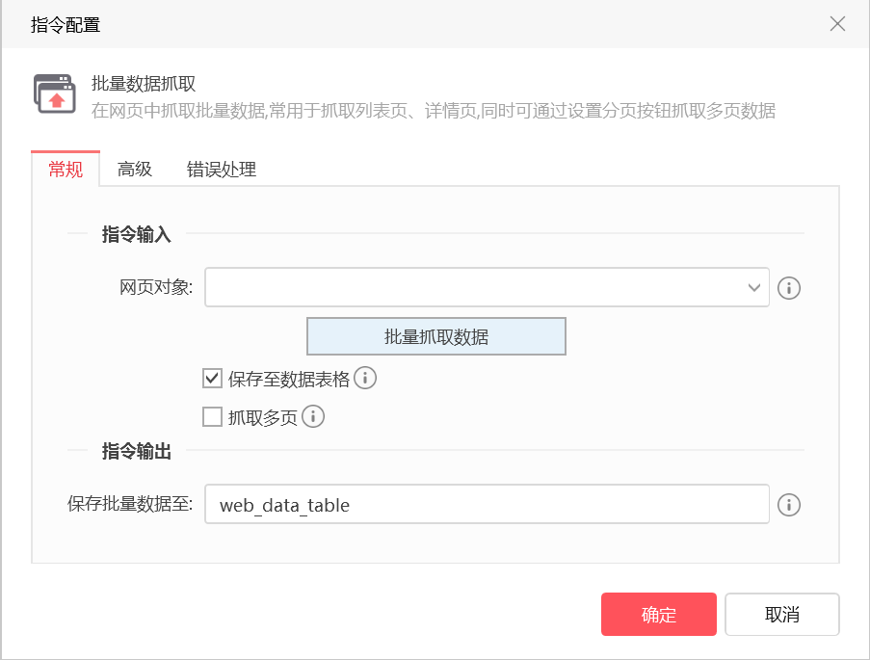Select the 常规 tab
This screenshot has width=870, height=660.
pos(66,170)
